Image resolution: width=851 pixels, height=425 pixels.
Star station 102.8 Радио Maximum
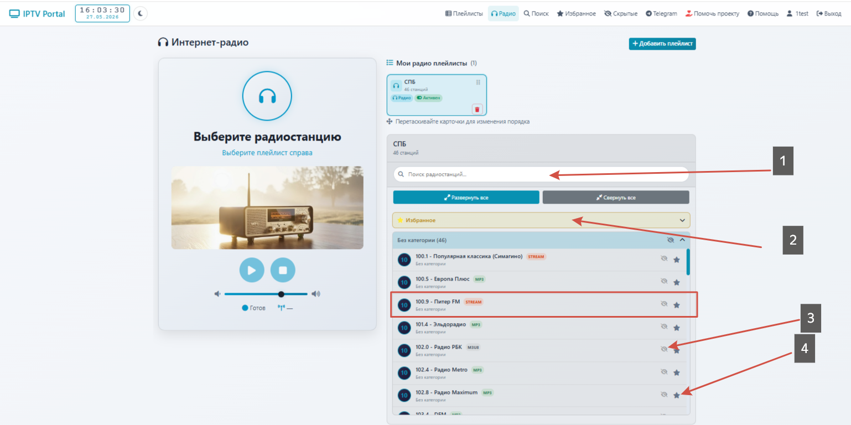click(x=676, y=395)
